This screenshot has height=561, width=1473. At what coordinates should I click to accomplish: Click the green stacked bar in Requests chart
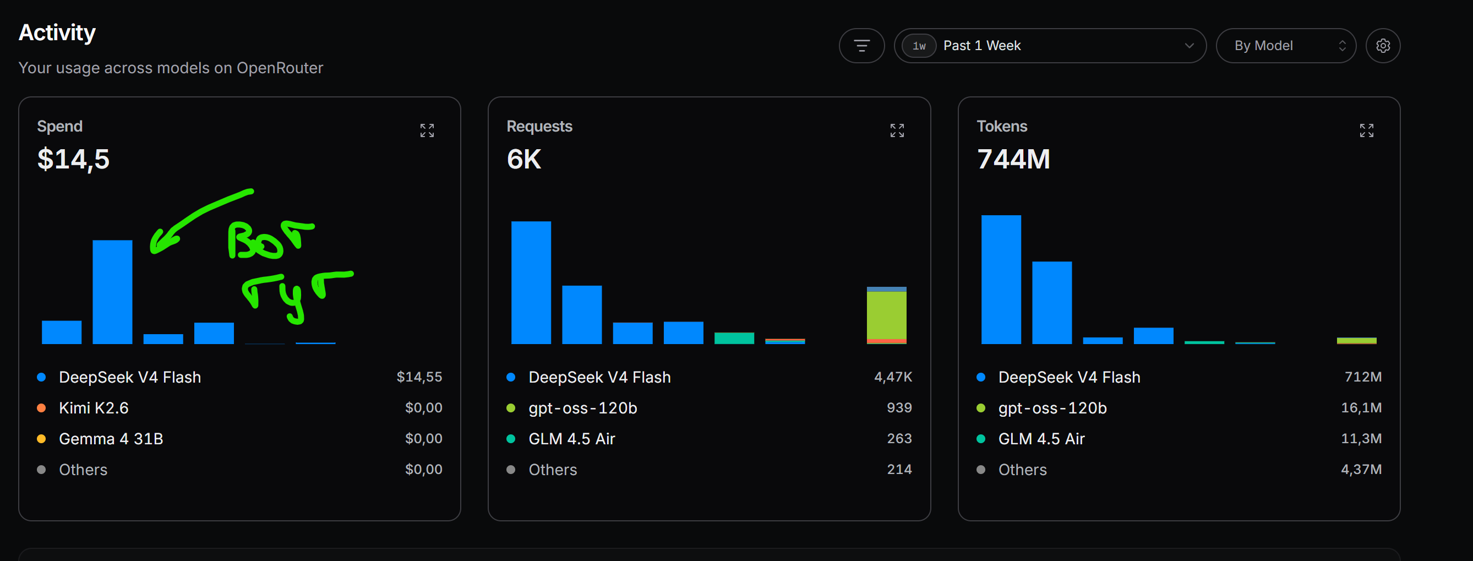pyautogui.click(x=886, y=315)
